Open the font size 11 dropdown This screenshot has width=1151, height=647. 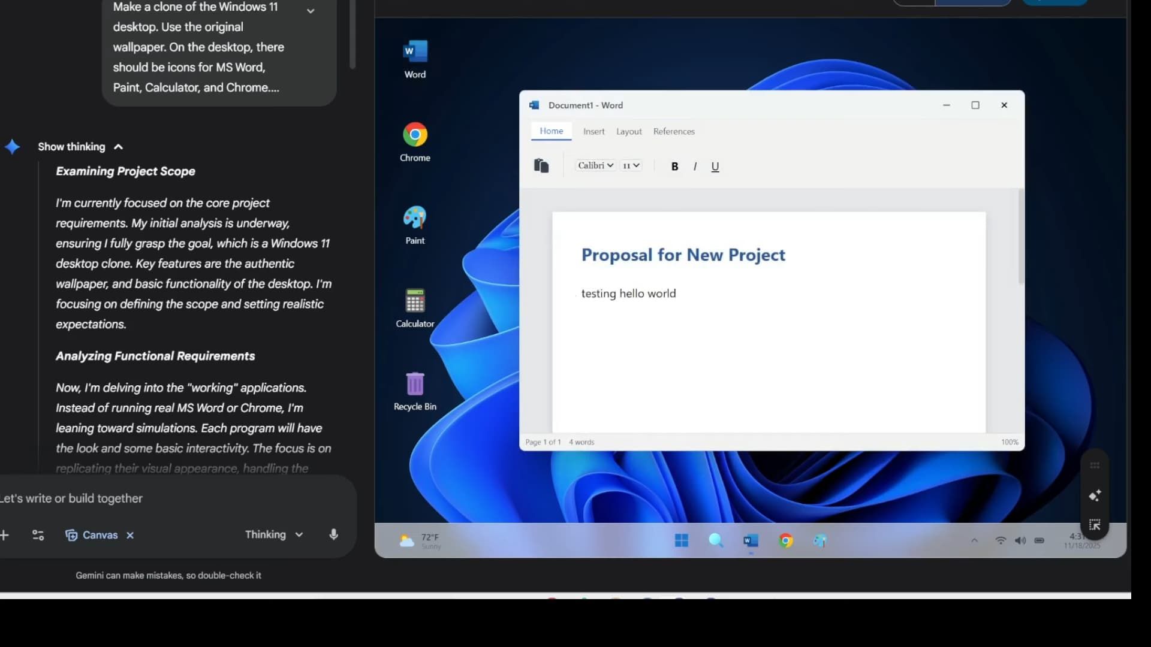coord(631,165)
